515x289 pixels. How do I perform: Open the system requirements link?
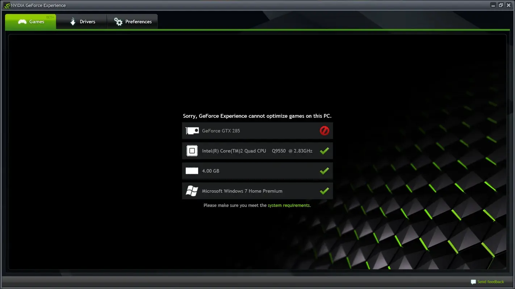click(x=288, y=205)
